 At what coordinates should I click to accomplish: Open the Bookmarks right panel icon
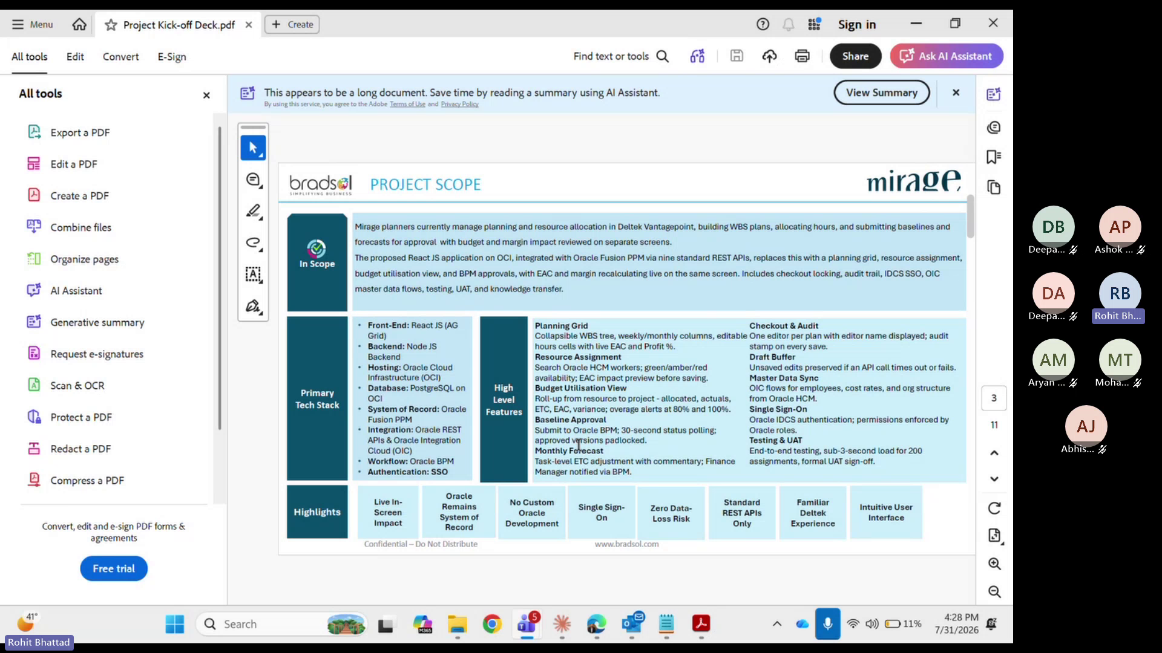(x=994, y=157)
